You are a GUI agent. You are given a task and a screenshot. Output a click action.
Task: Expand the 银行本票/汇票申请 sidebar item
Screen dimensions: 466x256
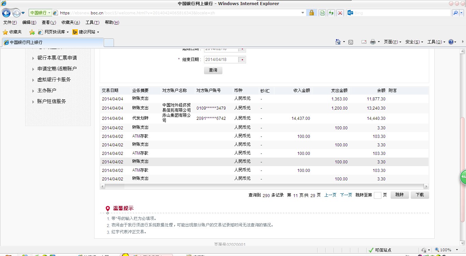tap(57, 58)
